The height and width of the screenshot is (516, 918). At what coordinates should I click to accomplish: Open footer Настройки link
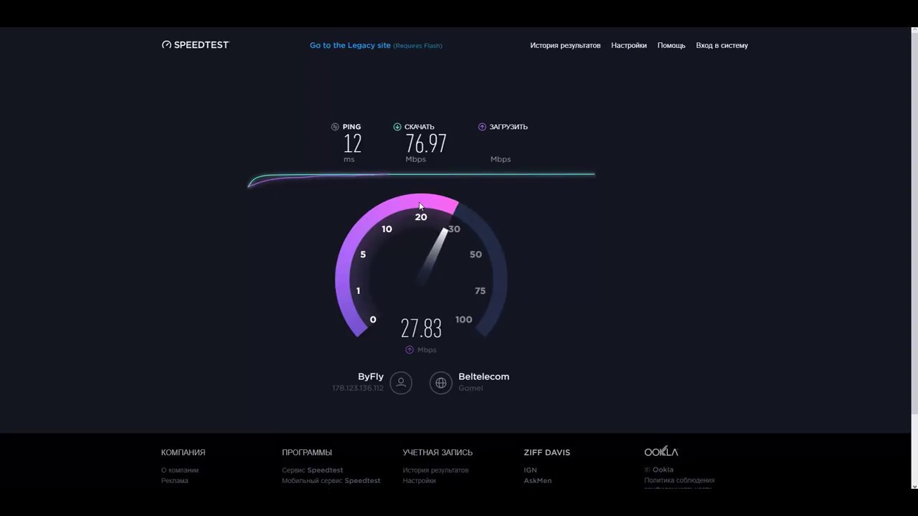tap(420, 481)
